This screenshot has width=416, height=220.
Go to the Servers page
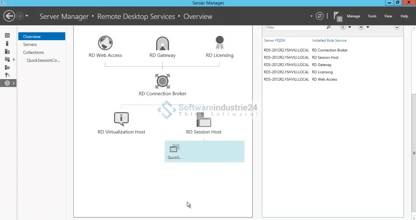pos(30,44)
